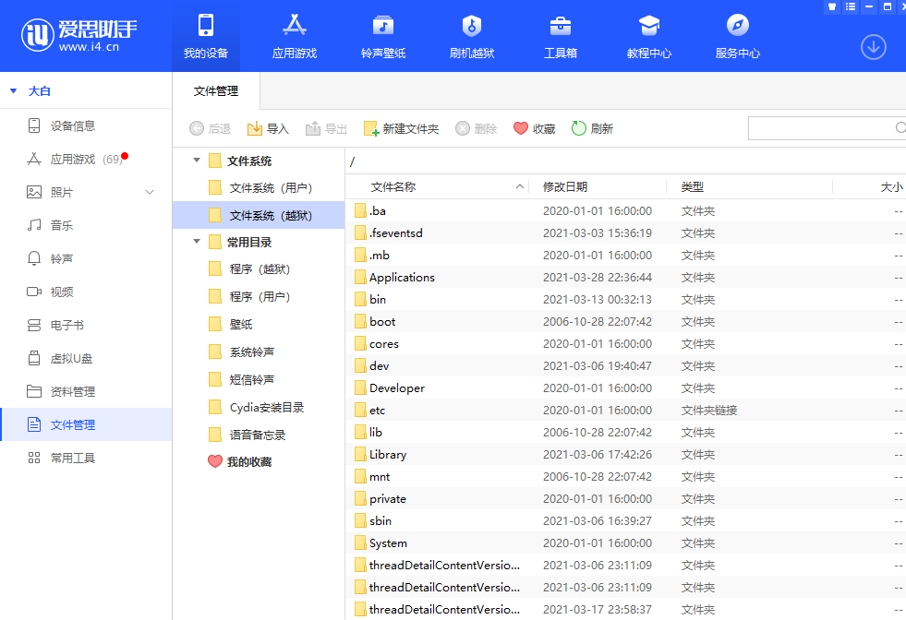Sort files by the 文件名称 column header
This screenshot has width=906, height=620.
[393, 186]
